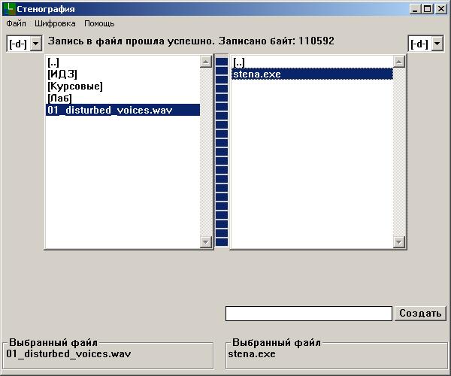
Task: Click left list scroll down arrow
Action: tap(206, 242)
